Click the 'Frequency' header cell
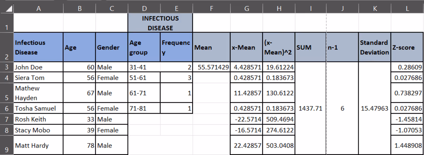This screenshot has width=424, height=155. click(x=176, y=47)
